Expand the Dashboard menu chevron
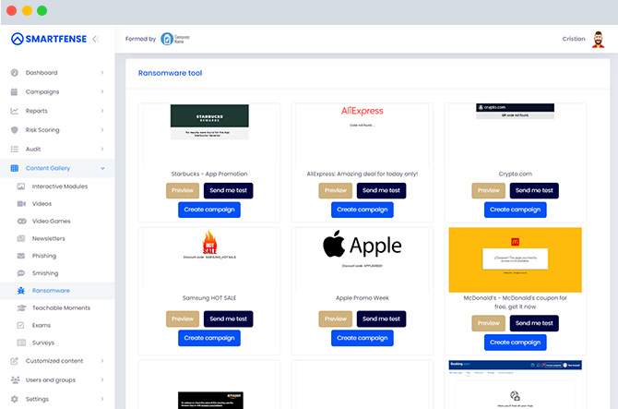This screenshot has width=618, height=409. click(102, 73)
